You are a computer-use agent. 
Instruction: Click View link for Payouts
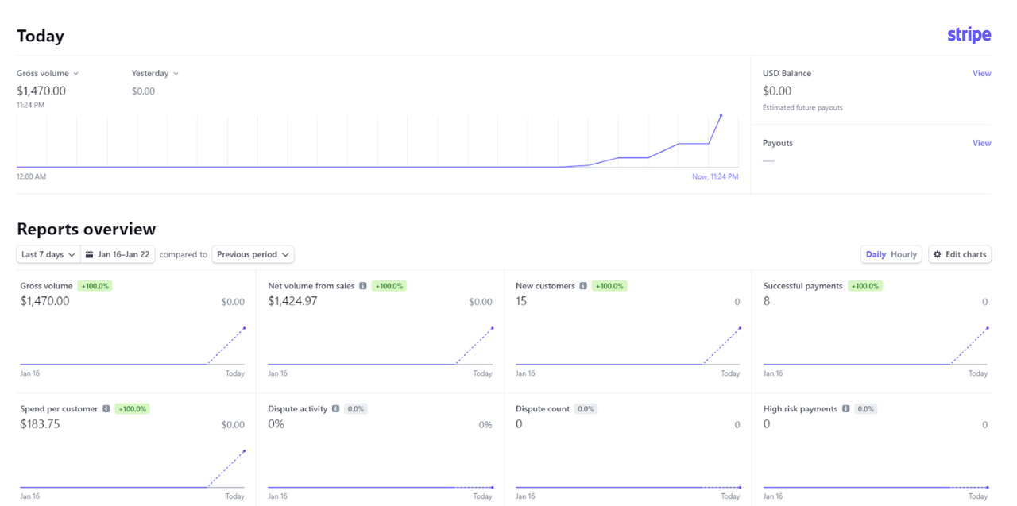981,144
